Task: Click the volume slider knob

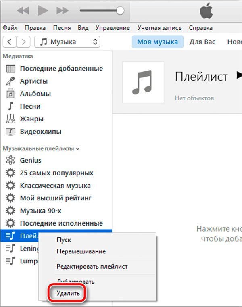Action: (x=120, y=10)
